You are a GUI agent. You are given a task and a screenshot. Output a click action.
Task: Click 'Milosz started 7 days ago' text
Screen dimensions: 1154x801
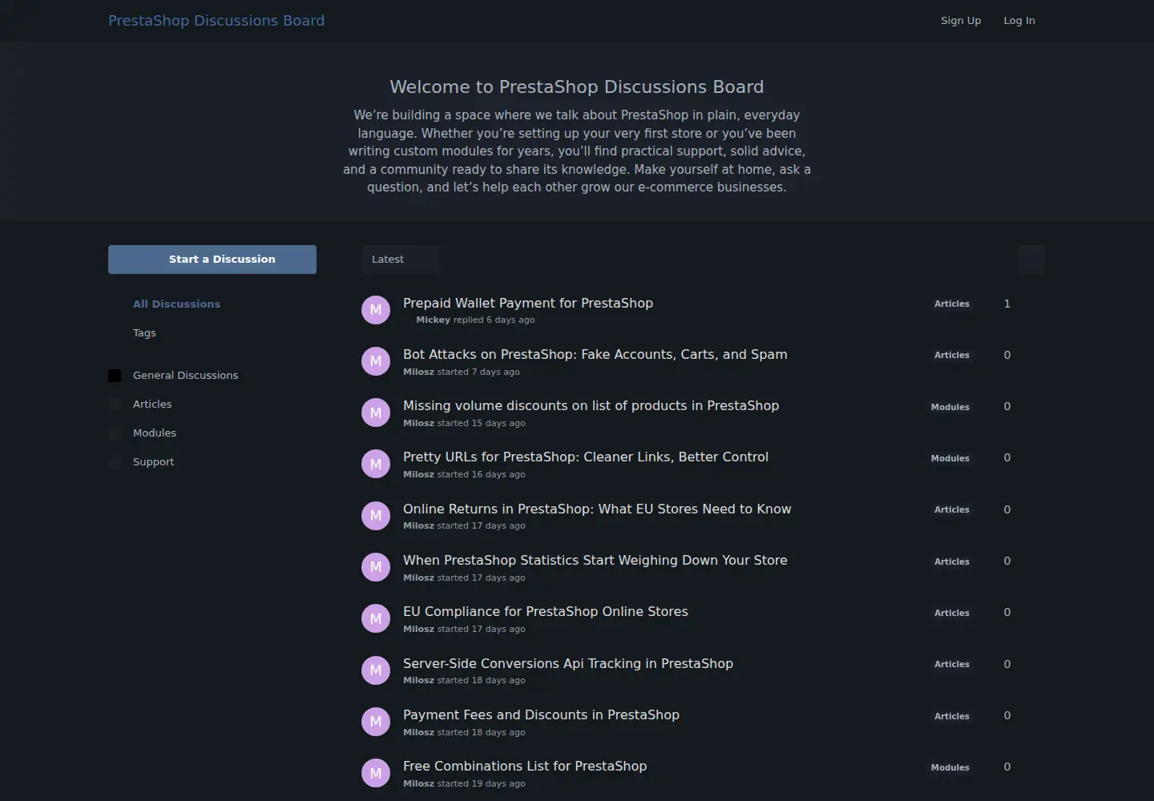[462, 372]
